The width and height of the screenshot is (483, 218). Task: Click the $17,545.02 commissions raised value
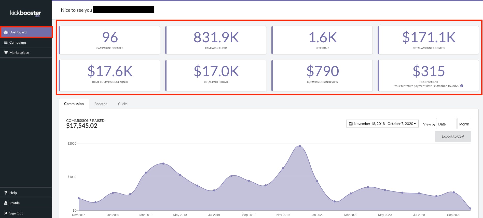pos(82,126)
